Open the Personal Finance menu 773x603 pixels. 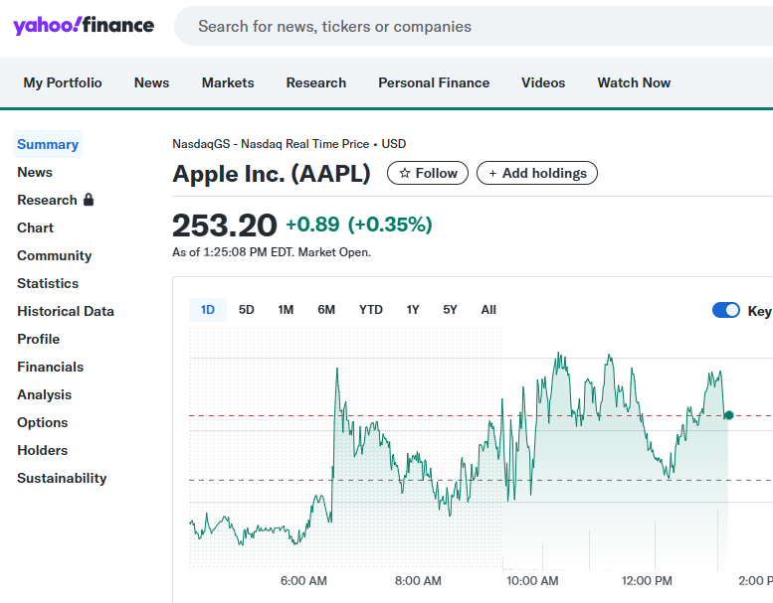(x=434, y=82)
